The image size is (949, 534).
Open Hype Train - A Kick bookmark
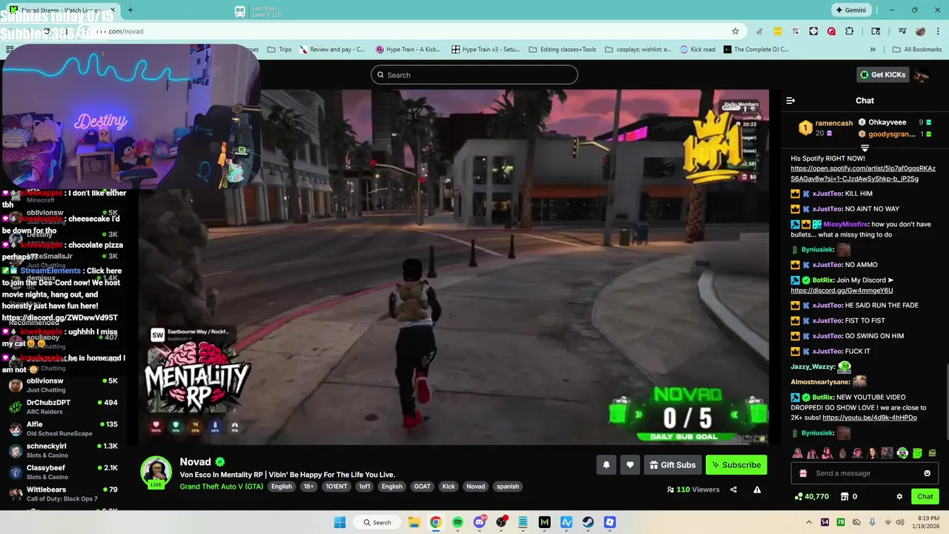point(408,50)
